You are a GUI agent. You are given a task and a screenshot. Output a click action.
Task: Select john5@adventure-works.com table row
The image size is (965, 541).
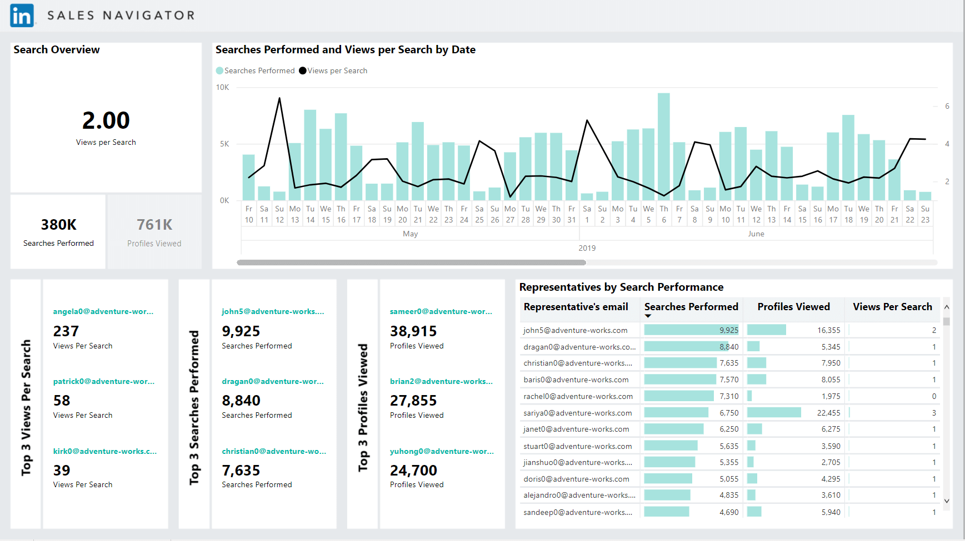pos(730,330)
